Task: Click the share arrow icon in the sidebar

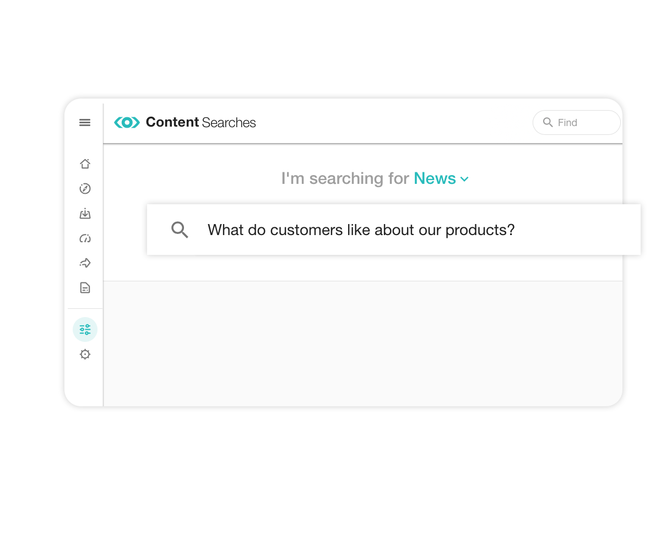Action: (x=85, y=263)
